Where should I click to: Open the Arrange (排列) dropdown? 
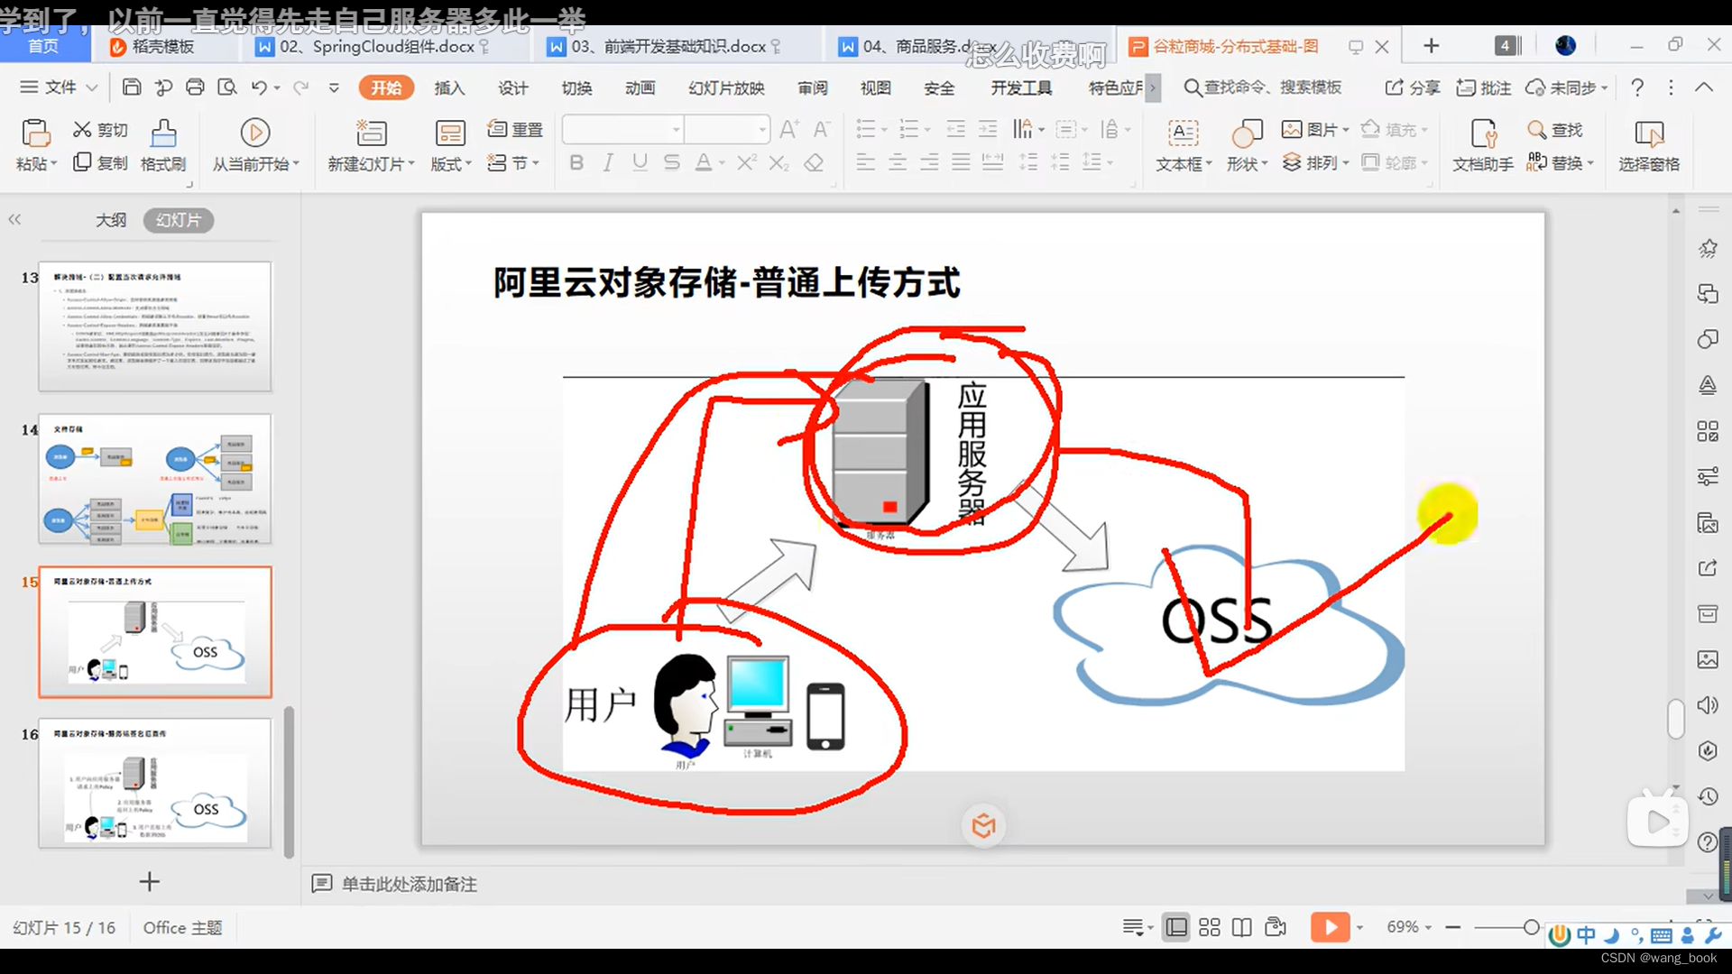point(1315,162)
